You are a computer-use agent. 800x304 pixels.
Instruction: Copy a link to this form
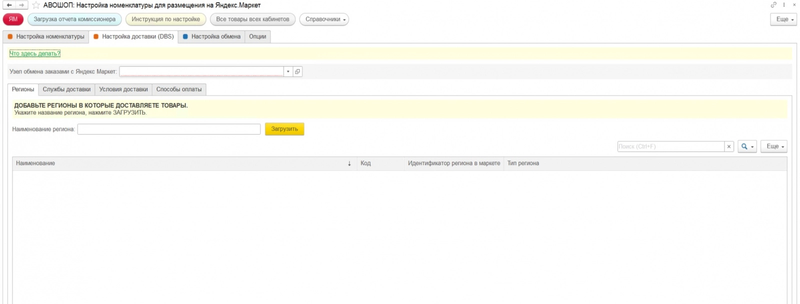click(773, 5)
